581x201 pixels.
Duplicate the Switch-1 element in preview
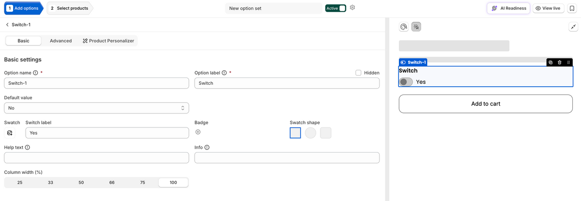coord(551,62)
